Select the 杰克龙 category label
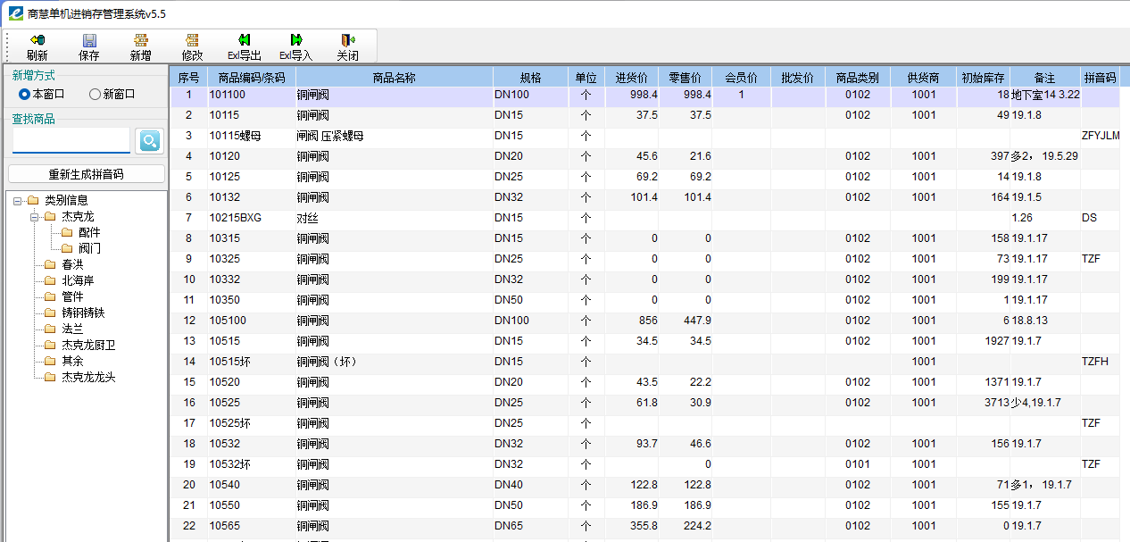 pos(78,216)
